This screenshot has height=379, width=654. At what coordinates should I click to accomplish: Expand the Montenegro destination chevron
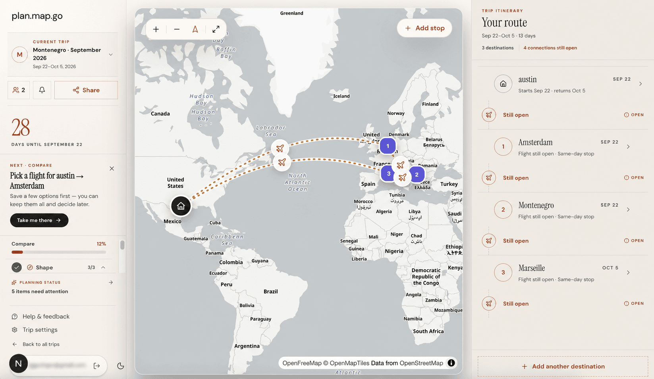tap(628, 210)
